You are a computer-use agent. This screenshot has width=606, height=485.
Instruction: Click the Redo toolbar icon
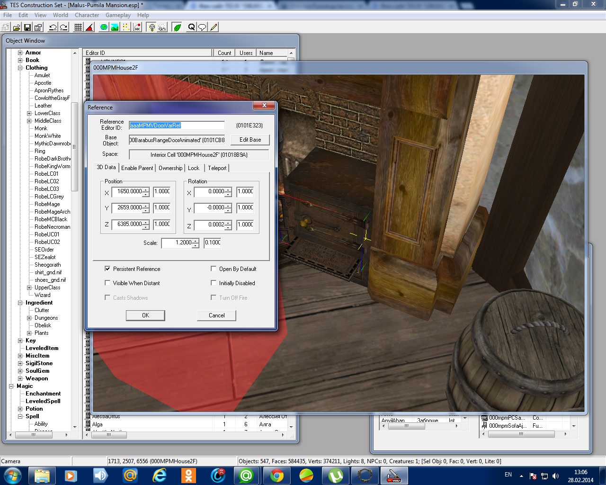pos(64,27)
